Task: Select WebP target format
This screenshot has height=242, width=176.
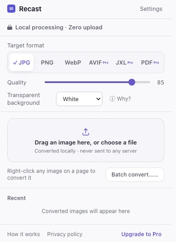Action: (x=73, y=62)
